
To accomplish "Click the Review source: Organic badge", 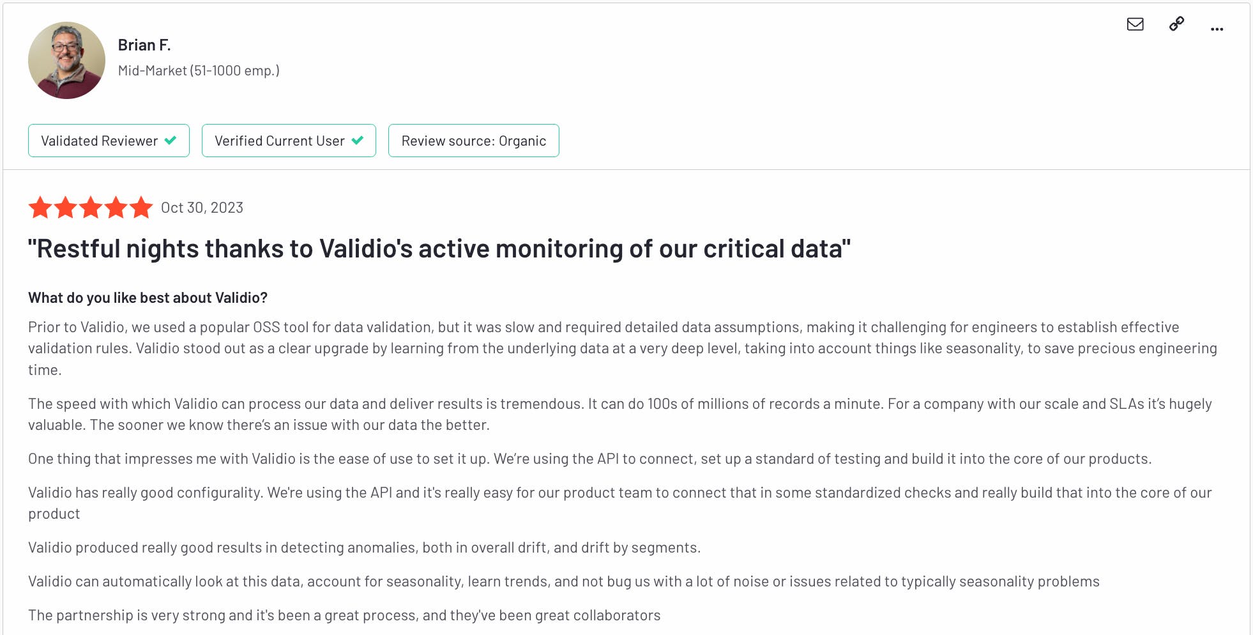I will 473,141.
